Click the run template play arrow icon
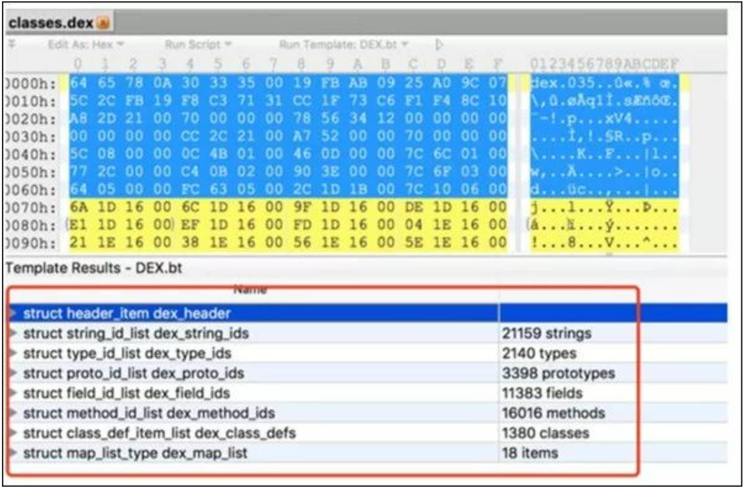Viewport: 745px width, 490px height. 439,45
